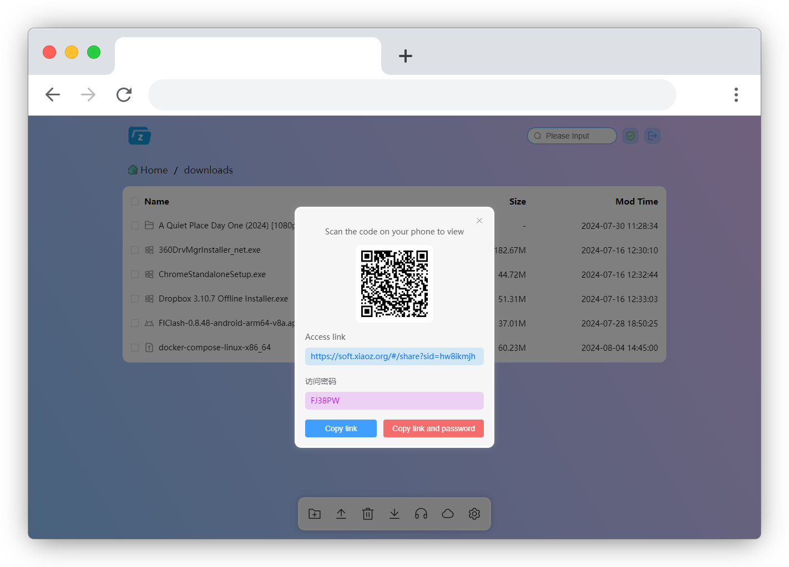This screenshot has height=567, width=789.
Task: Check the docker-compose-linux-x86_64 checkbox
Action: pos(135,348)
